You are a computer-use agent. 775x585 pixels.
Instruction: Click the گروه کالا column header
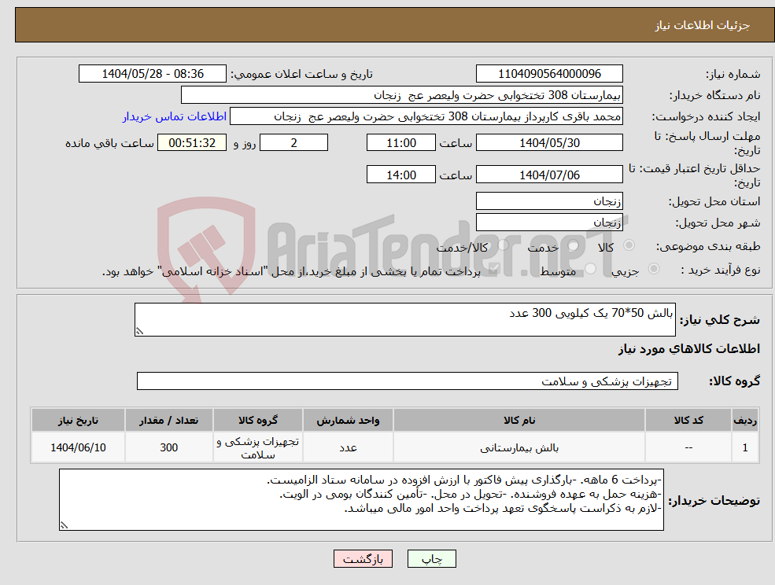[258, 420]
